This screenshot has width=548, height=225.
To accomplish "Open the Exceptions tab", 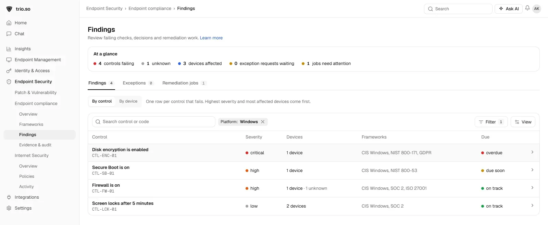I will (x=138, y=83).
